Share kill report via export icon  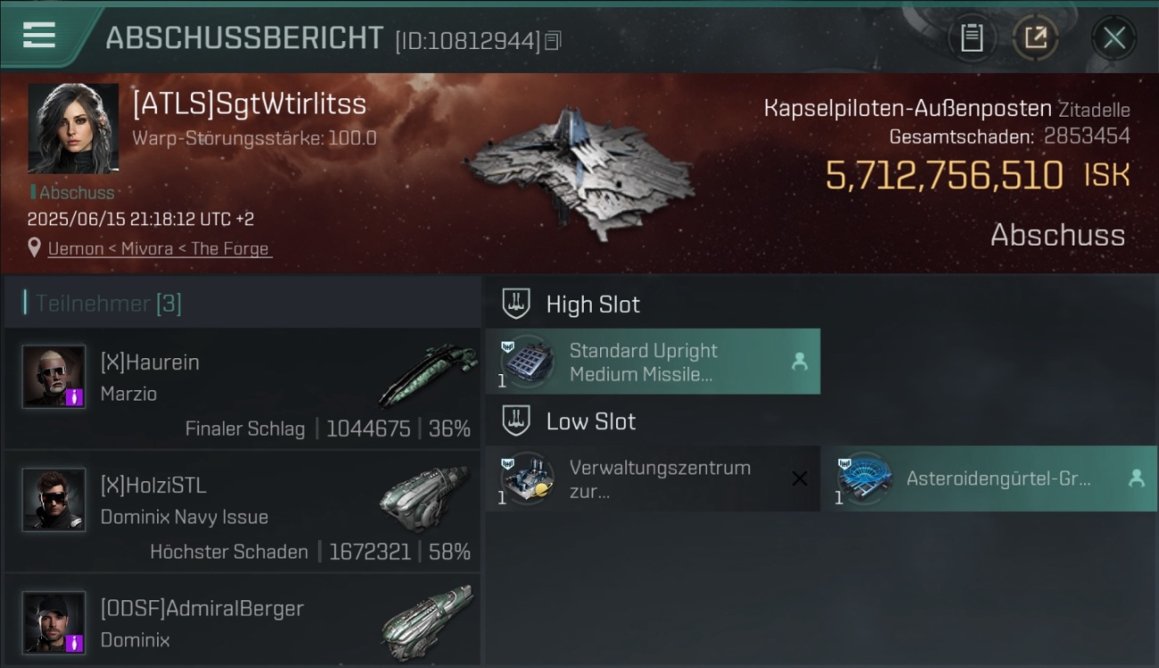point(1035,38)
